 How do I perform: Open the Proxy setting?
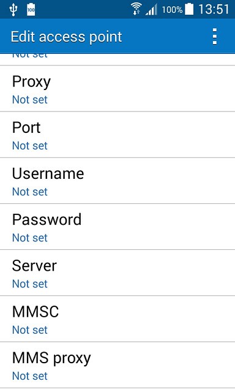117,89
